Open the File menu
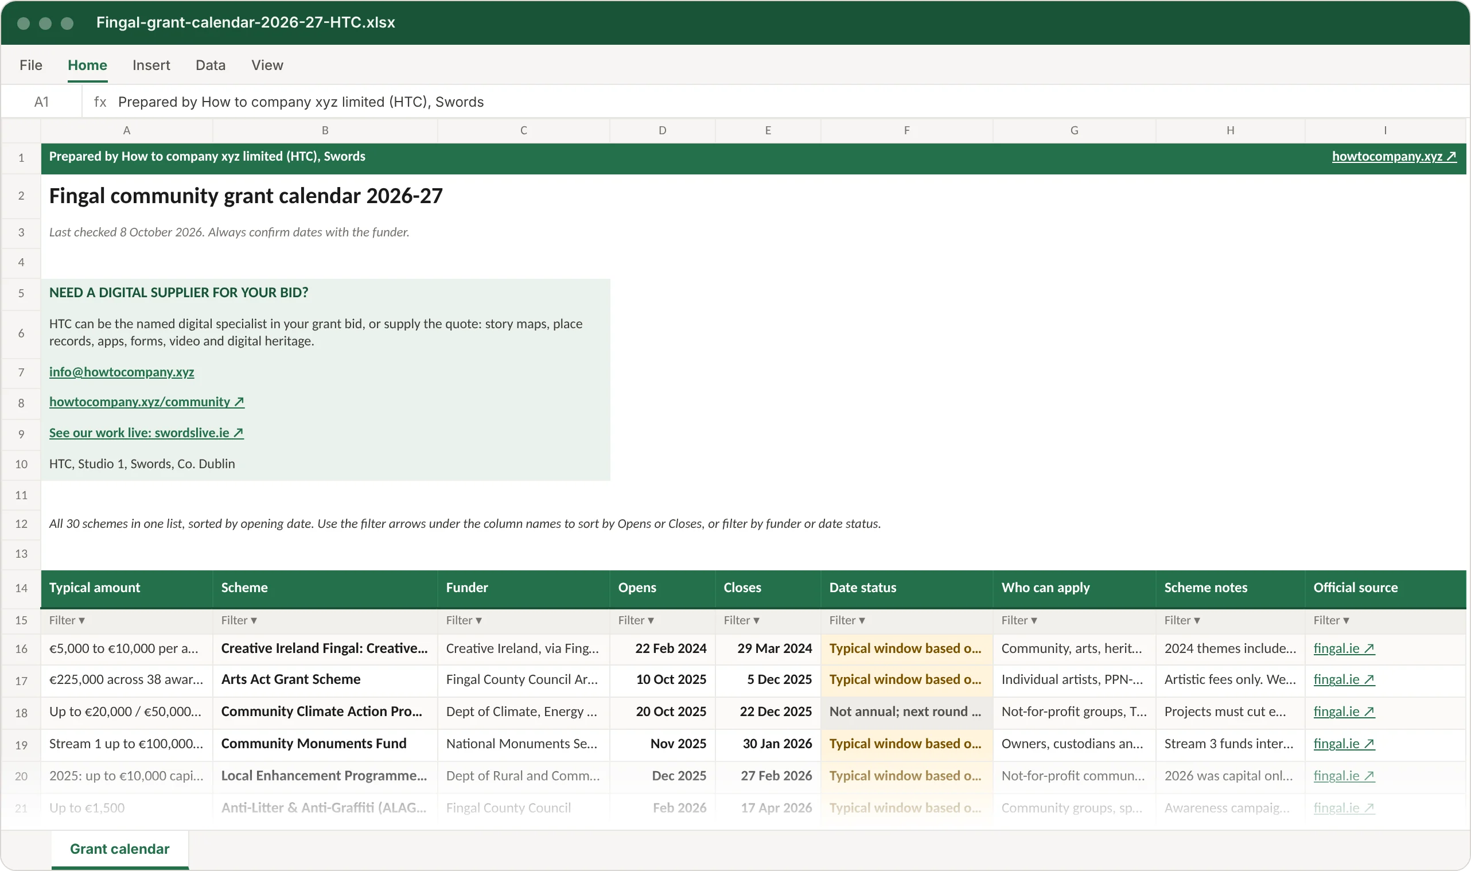Image resolution: width=1471 pixels, height=871 pixels. 30,65
